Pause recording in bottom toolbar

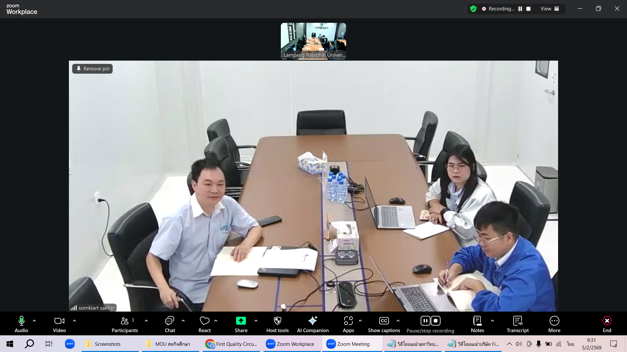425,321
